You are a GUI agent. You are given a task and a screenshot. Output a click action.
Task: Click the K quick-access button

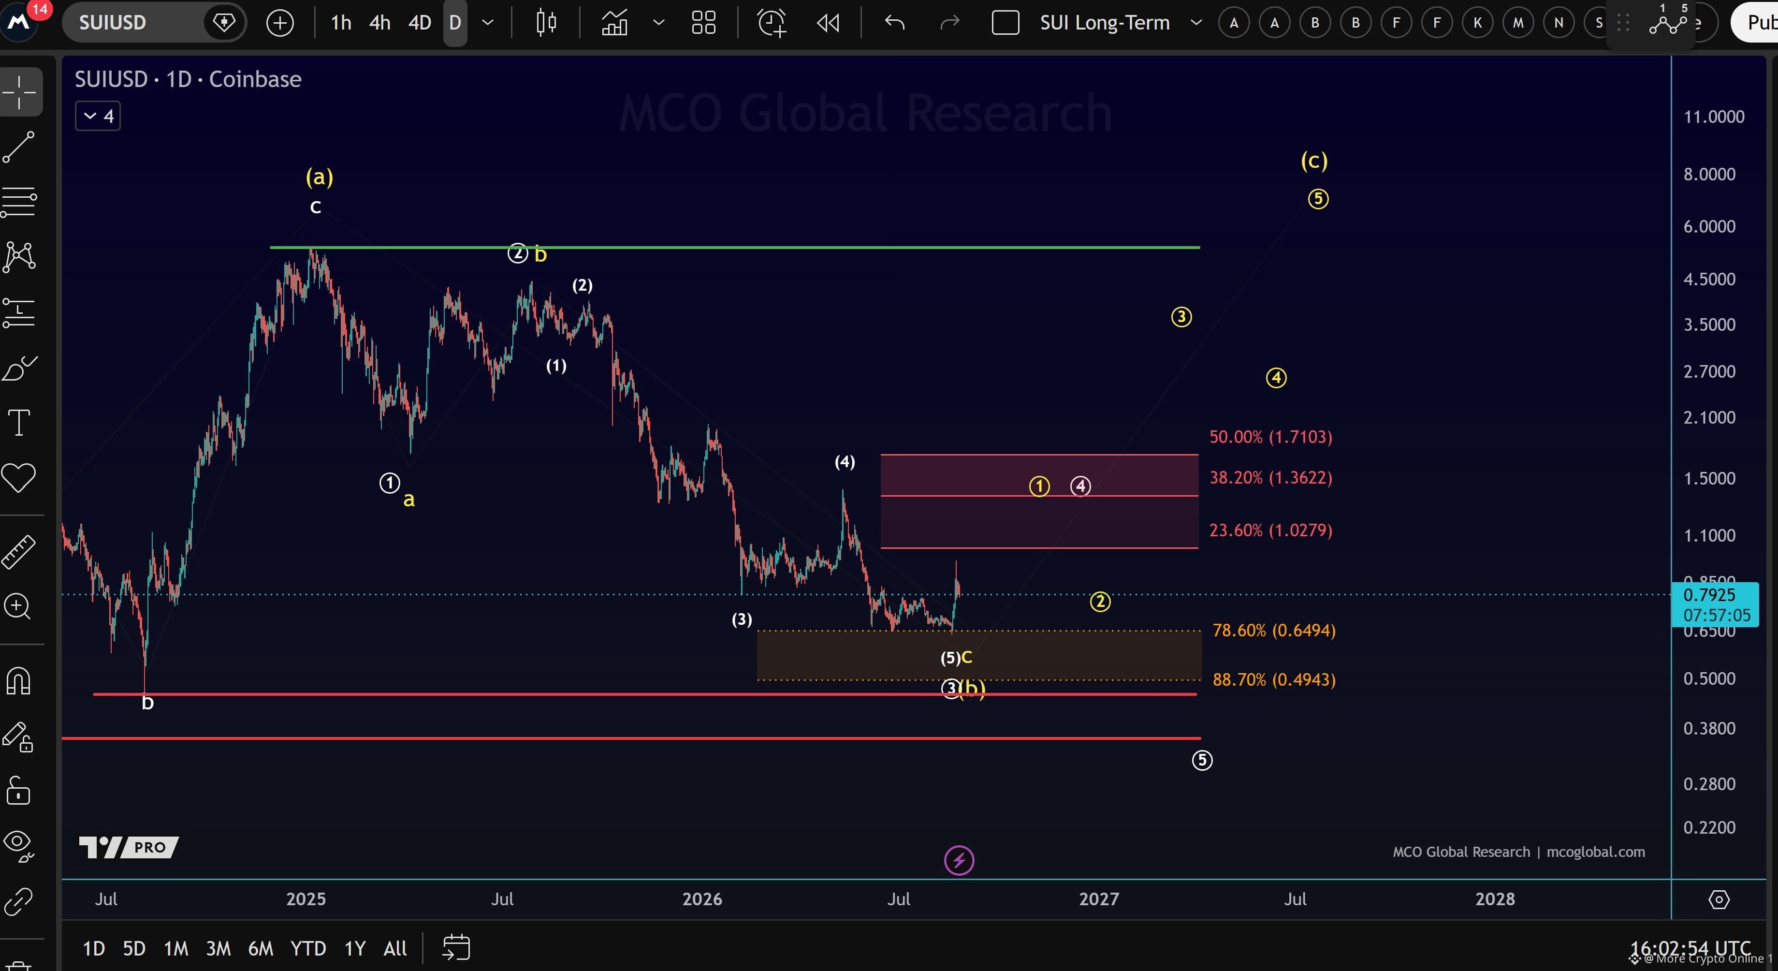(x=1477, y=23)
